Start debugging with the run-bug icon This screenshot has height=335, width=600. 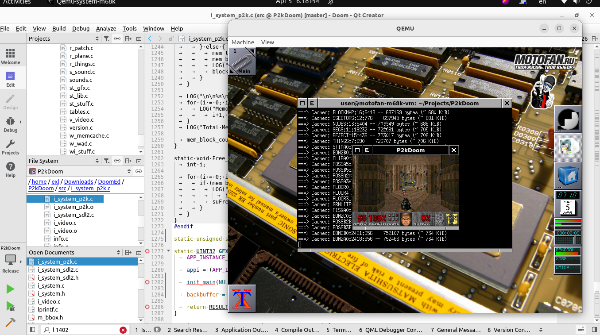[x=10, y=306]
